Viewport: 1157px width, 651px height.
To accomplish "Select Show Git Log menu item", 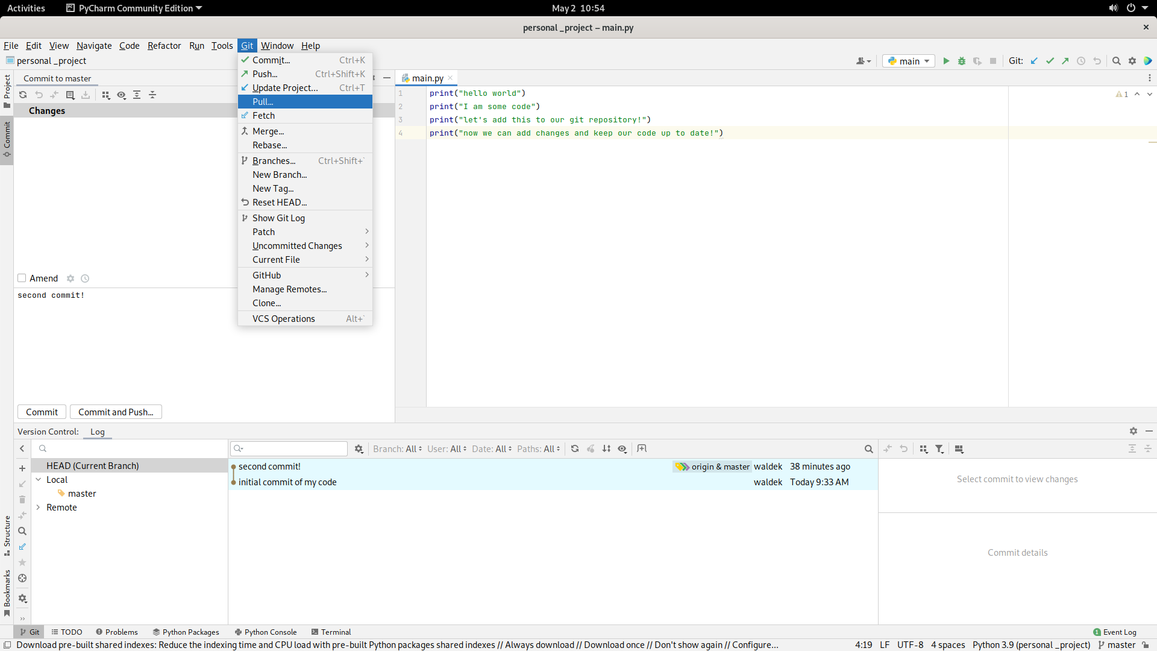I will [305, 218].
